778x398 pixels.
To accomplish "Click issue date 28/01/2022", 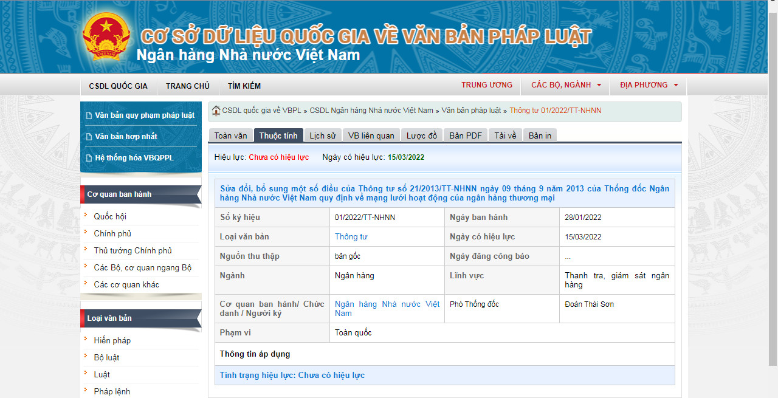I will tap(583, 218).
